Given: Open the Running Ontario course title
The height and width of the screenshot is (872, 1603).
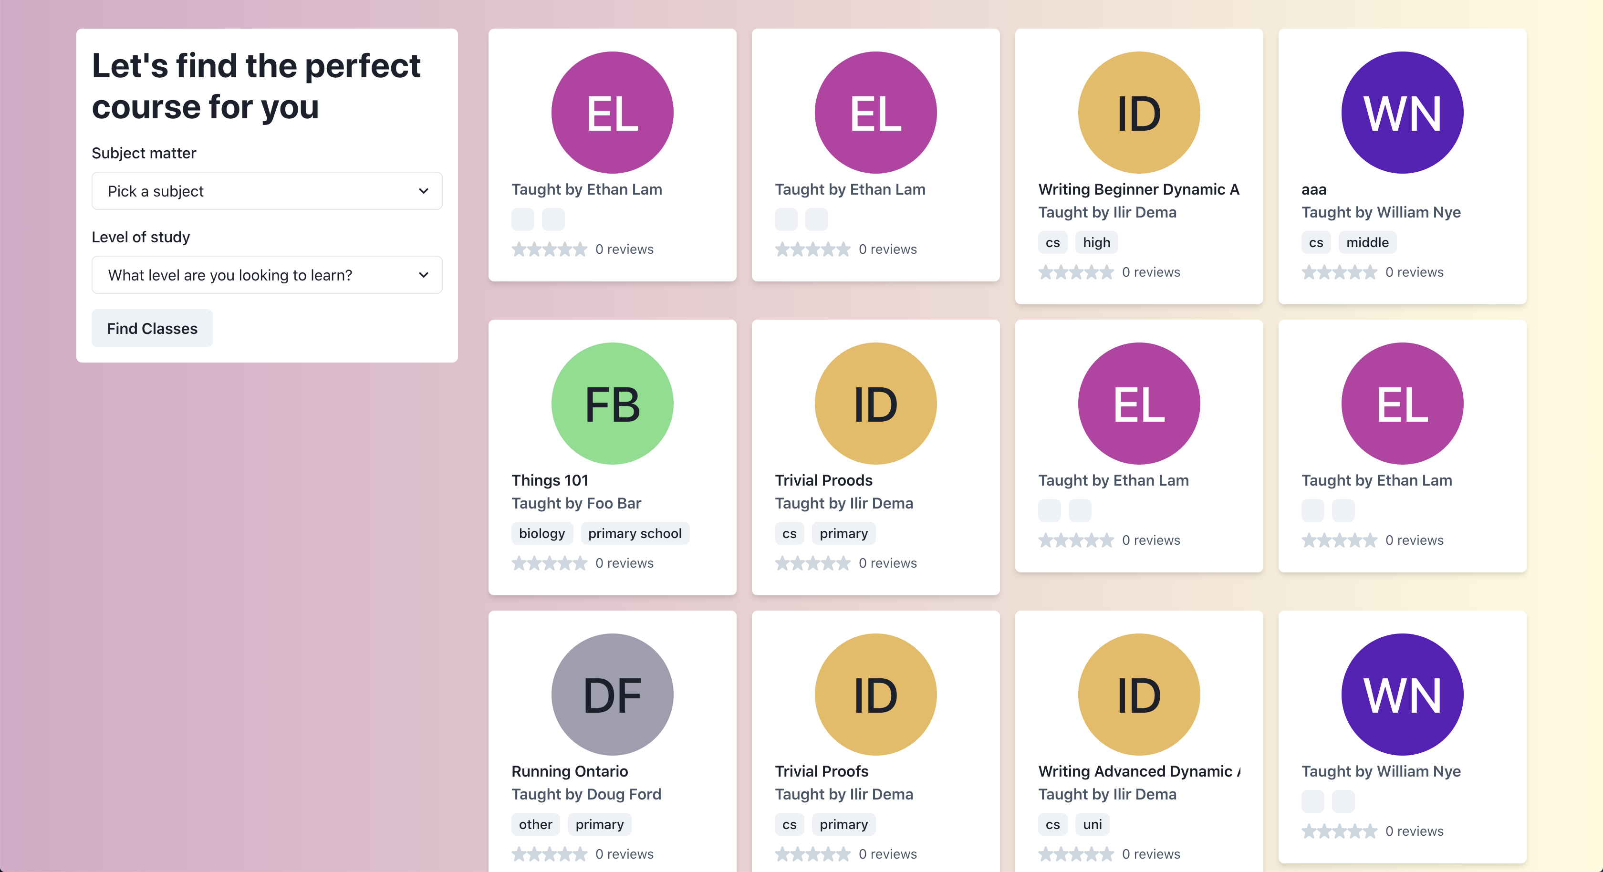Looking at the screenshot, I should pos(569,771).
